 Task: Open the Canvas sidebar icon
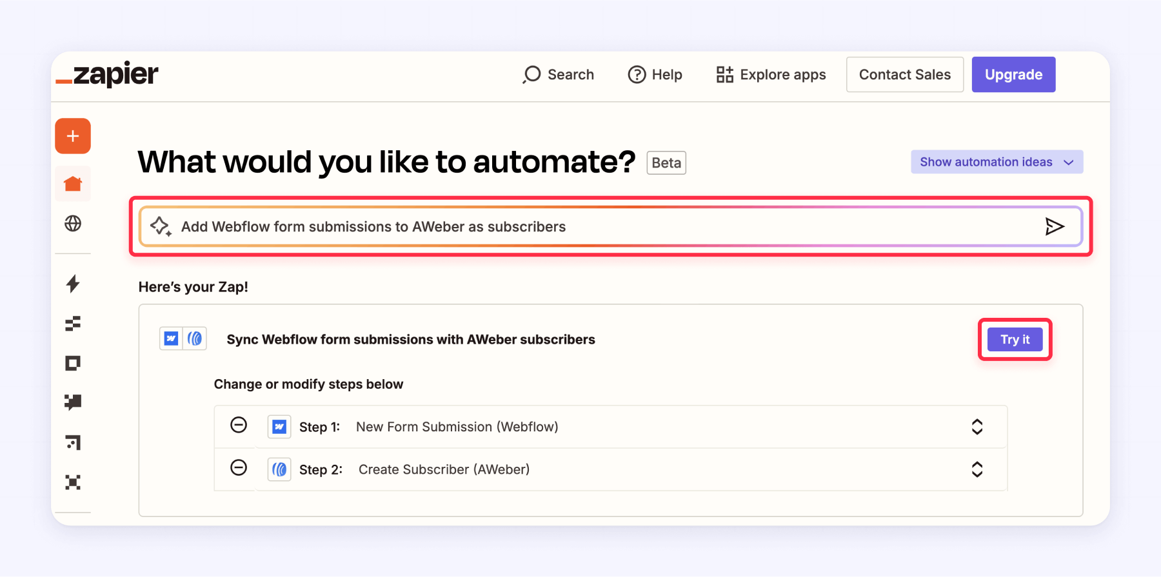(x=73, y=443)
